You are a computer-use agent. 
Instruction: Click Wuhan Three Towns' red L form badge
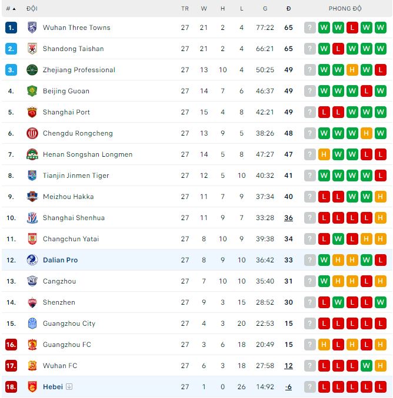coord(352,28)
